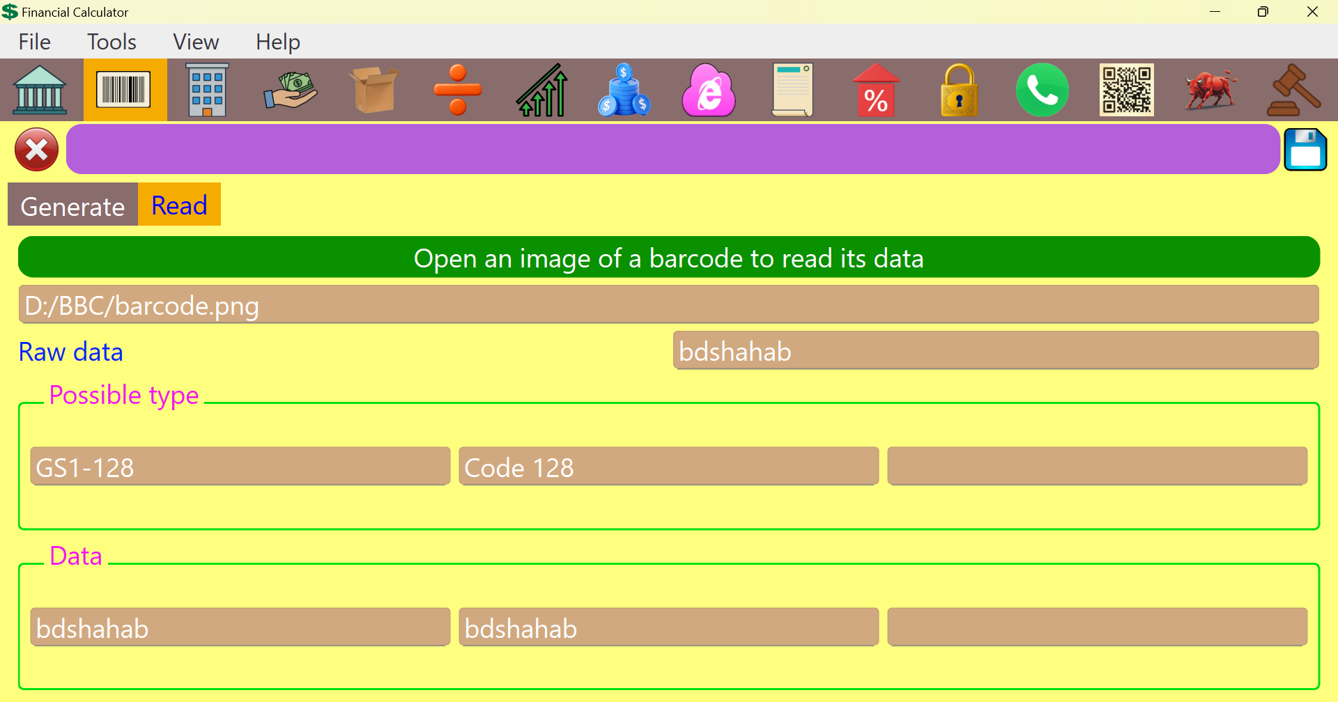Click the green open barcode image button
This screenshot has height=702, width=1338.
(668, 258)
